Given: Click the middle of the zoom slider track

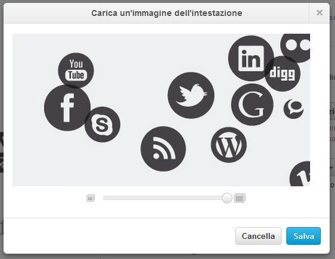Looking at the screenshot, I should click(x=165, y=198).
